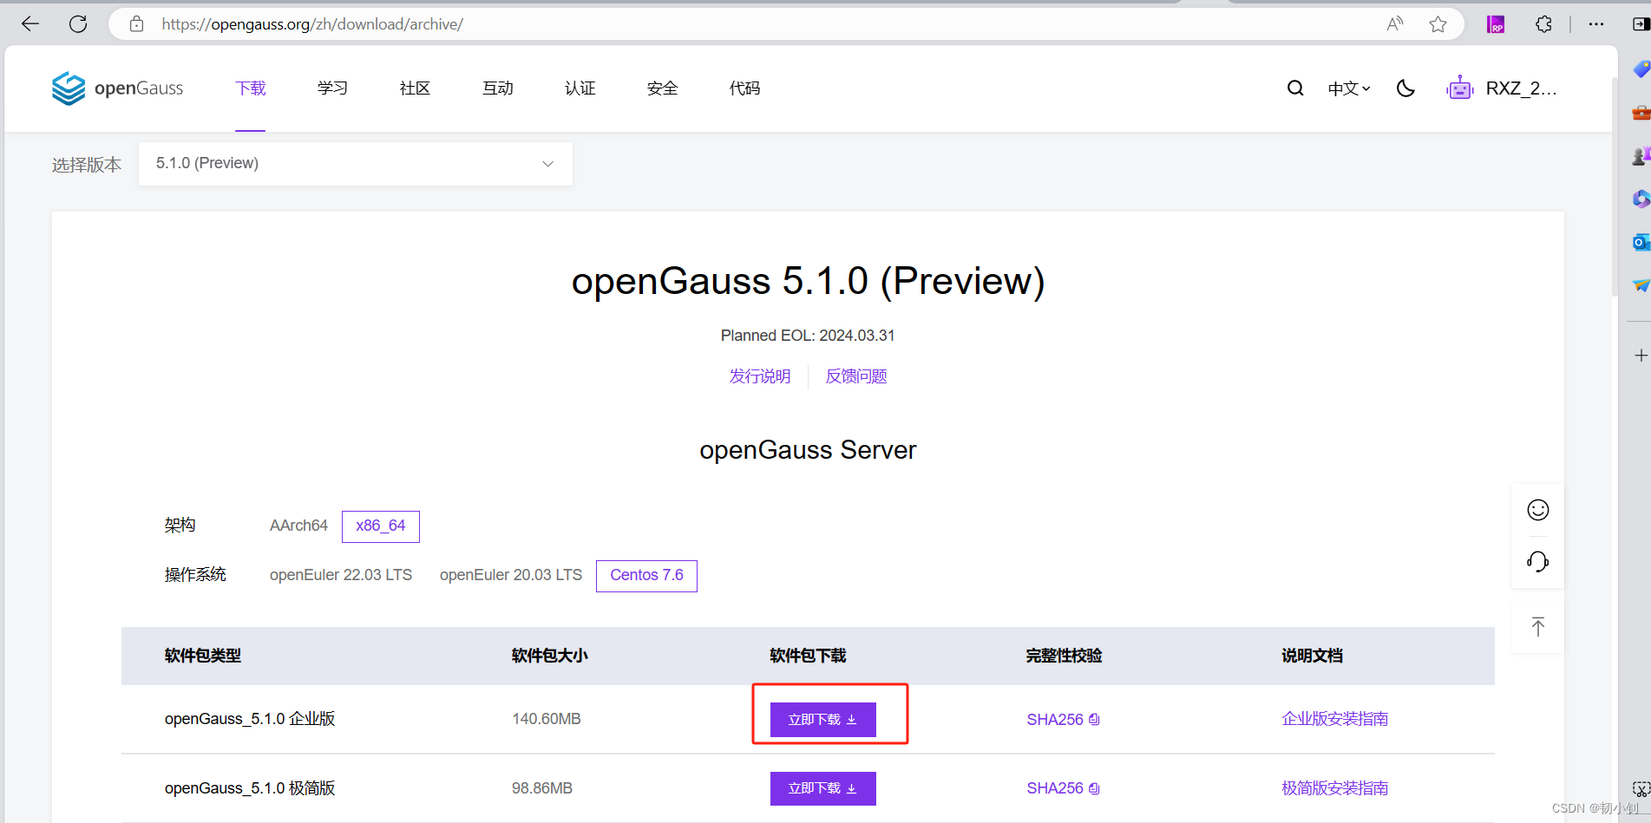Open the paper plane icon in the sidebar
This screenshot has width=1651, height=823.
tap(1640, 285)
